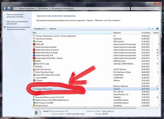
Task: Sort by Установлено date column header
Action: pyautogui.click(x=147, y=33)
